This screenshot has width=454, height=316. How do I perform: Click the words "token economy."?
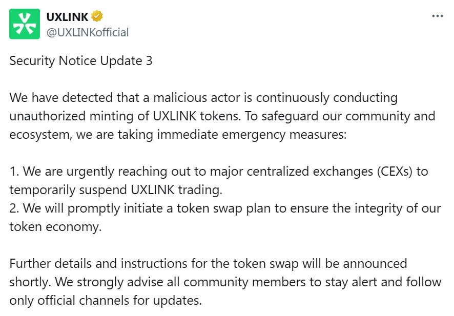56,226
